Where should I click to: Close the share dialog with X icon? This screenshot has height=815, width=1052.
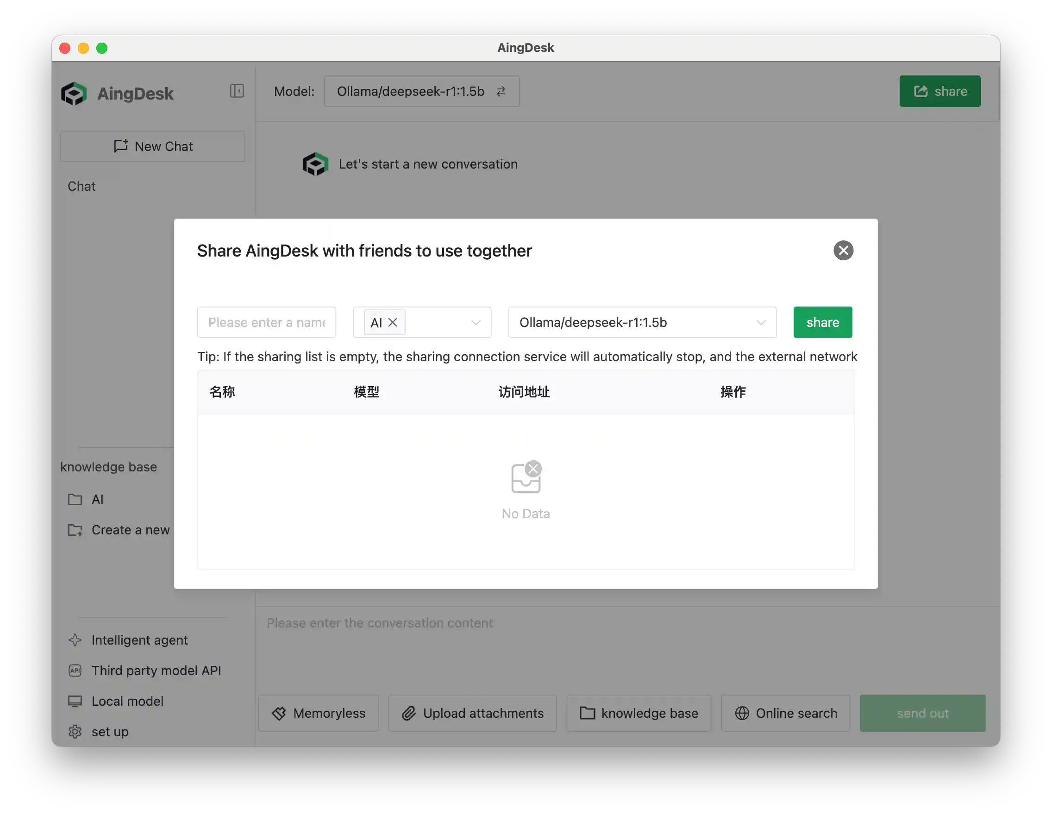coord(843,251)
